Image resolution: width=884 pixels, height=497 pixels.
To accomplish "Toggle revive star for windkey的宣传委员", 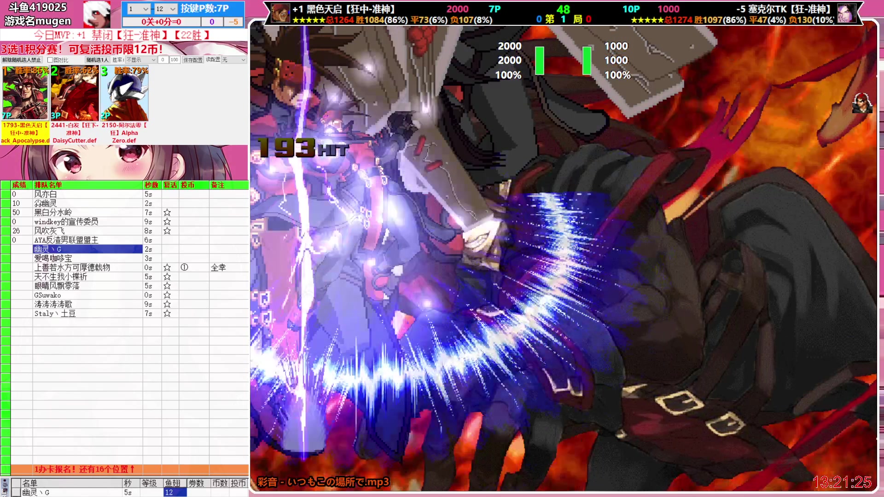I will coord(167,222).
